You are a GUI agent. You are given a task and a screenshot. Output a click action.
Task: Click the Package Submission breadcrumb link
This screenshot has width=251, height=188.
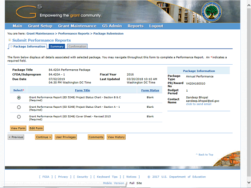tap(108, 33)
